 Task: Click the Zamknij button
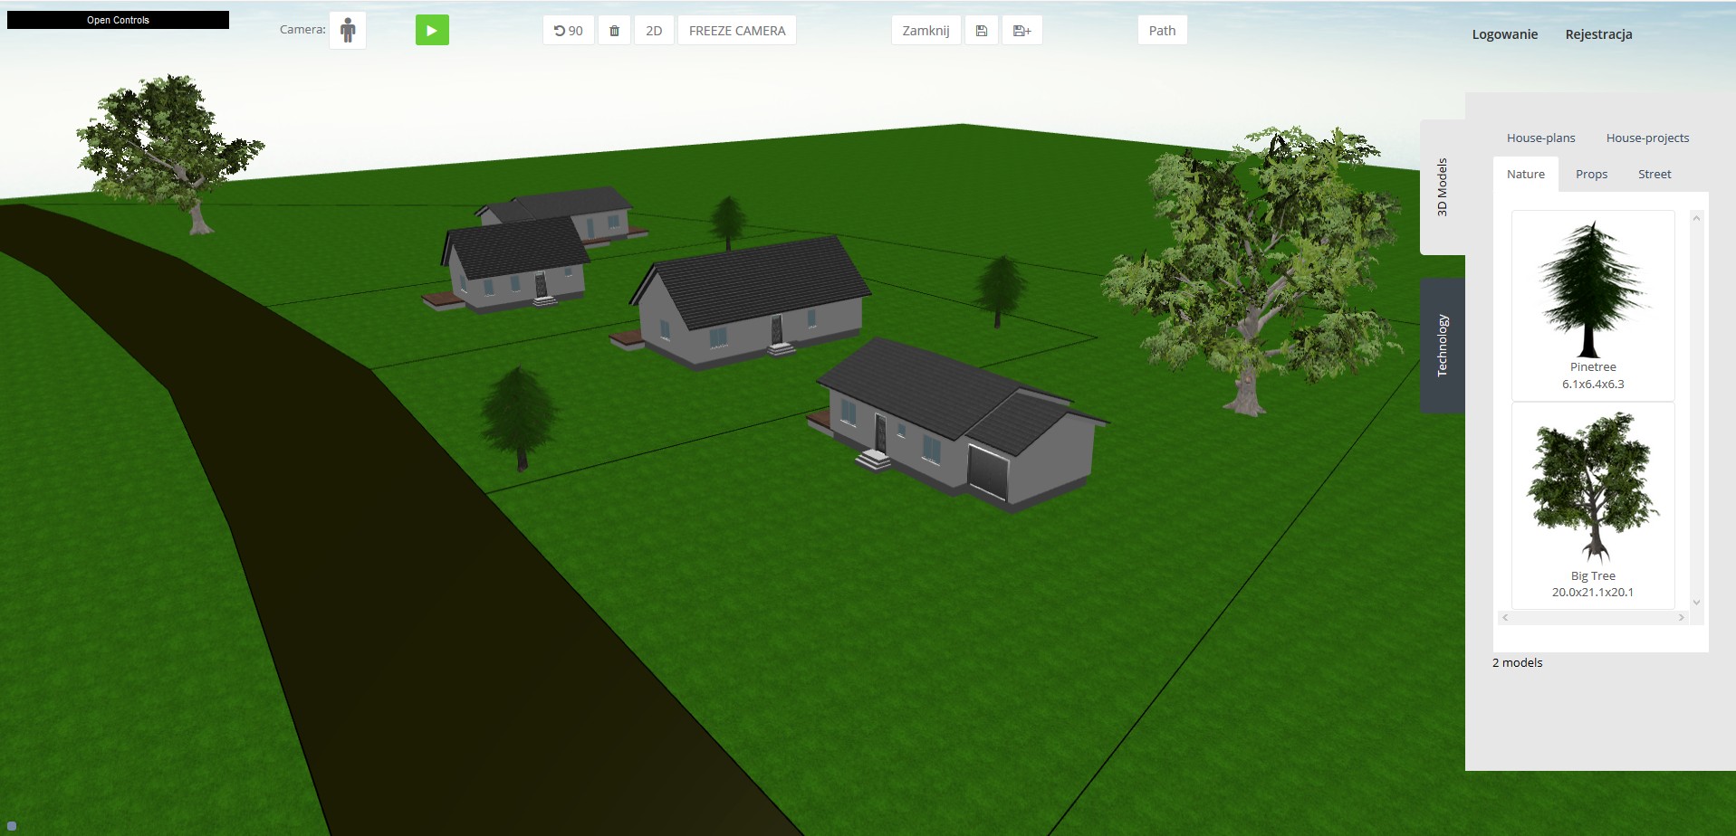pos(926,31)
